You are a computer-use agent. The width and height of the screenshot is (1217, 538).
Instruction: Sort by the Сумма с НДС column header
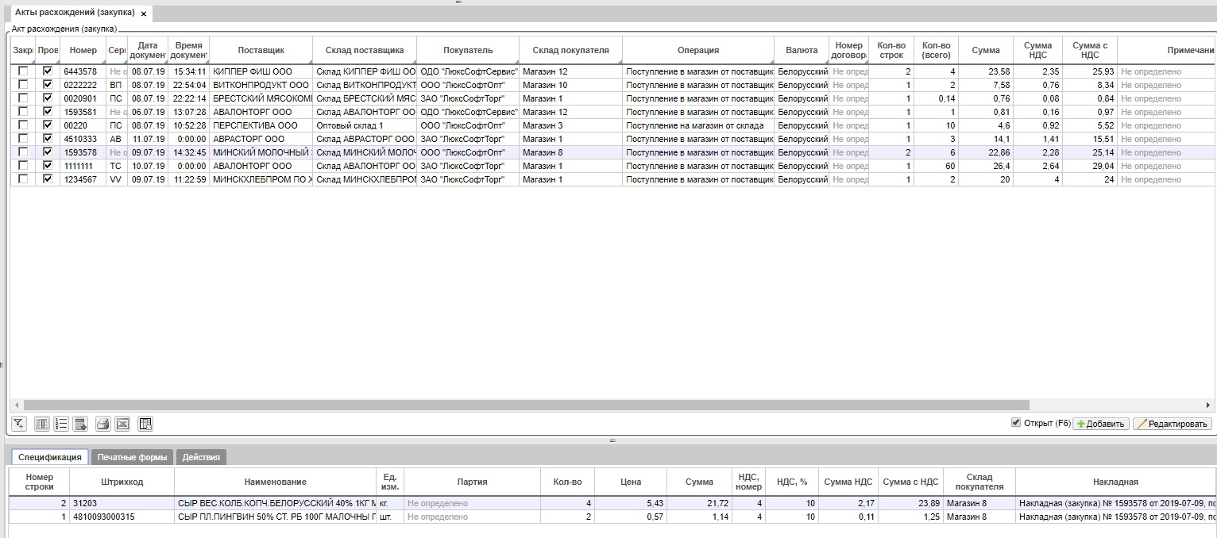tap(1089, 50)
